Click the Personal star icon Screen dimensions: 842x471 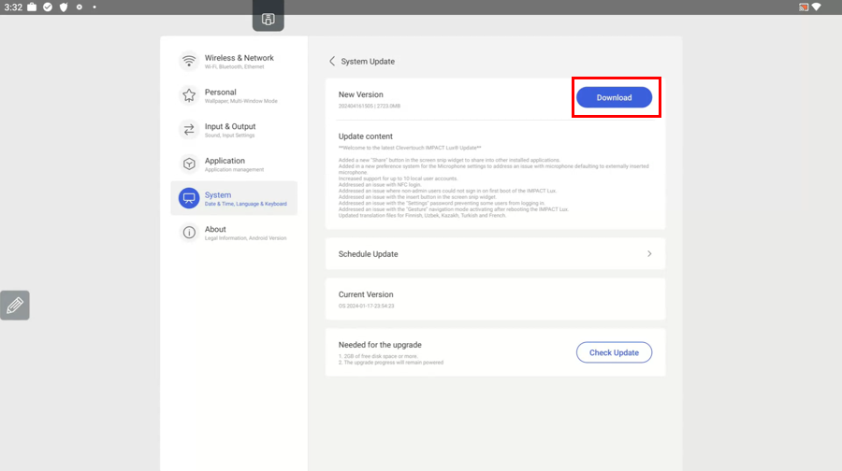tap(189, 95)
